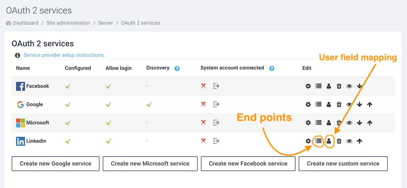Create a new custom service
This screenshot has height=188, width=407.
[343, 164]
